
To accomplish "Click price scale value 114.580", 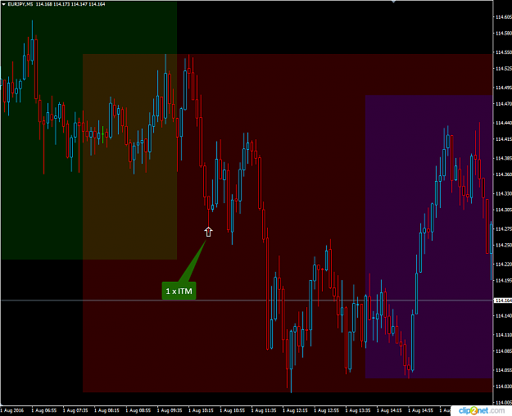I will 504,33.
